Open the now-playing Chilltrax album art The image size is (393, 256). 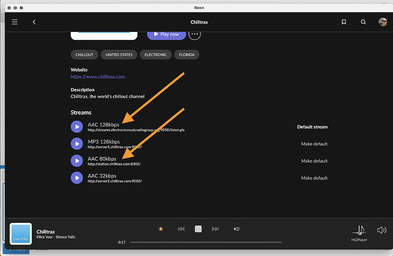click(x=21, y=234)
